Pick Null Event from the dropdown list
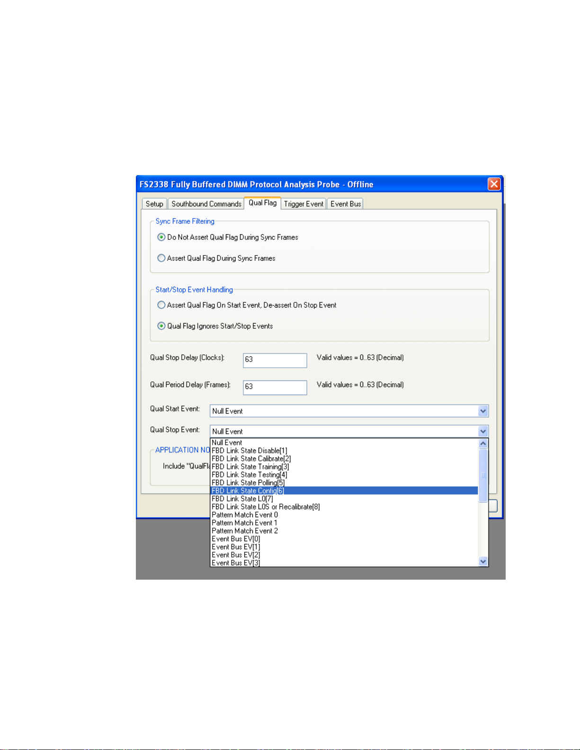Viewport: 580px width, 750px height. [344, 442]
